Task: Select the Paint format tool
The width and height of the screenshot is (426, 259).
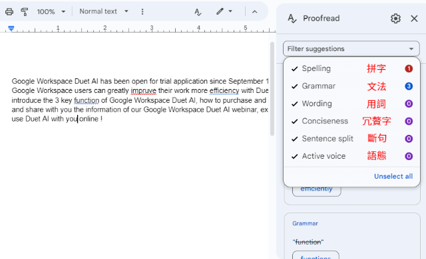Action: [25, 12]
